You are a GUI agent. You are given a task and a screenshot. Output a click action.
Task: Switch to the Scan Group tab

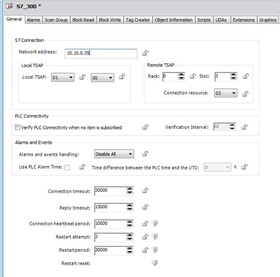56,20
